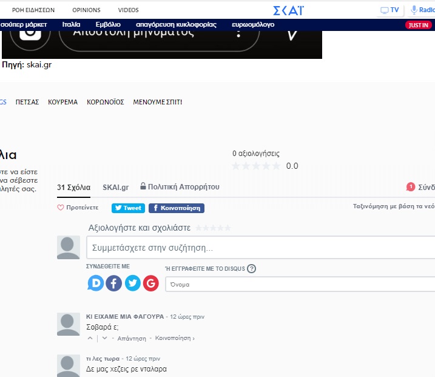Log in with the Facebook icon

click(x=114, y=284)
